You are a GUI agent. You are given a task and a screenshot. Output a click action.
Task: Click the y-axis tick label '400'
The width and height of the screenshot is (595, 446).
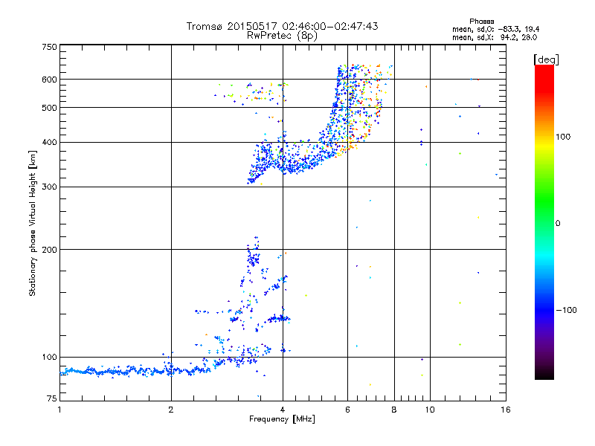pos(49,142)
